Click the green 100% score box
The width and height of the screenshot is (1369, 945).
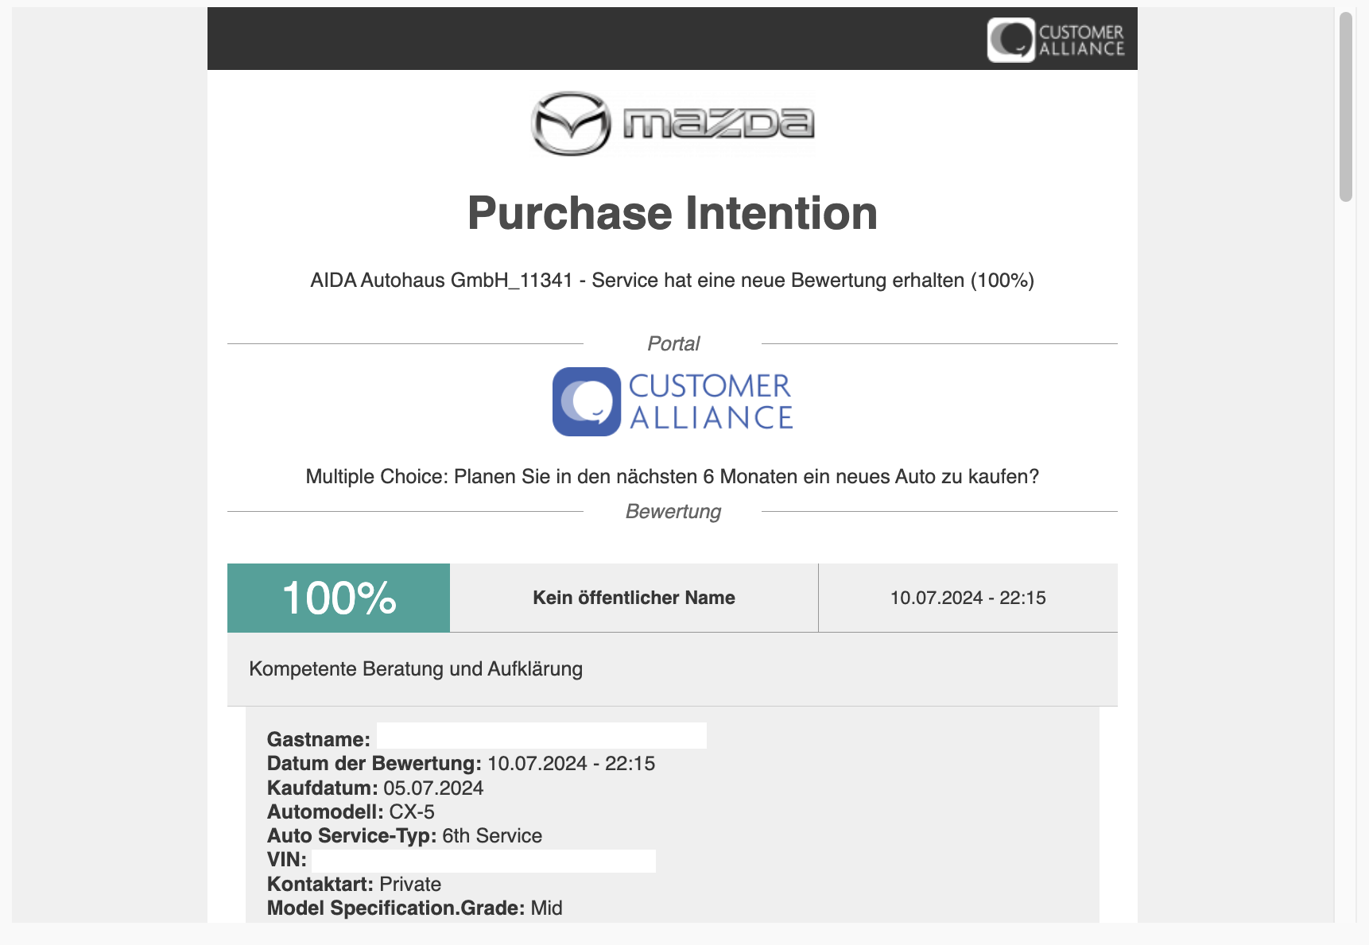tap(339, 598)
